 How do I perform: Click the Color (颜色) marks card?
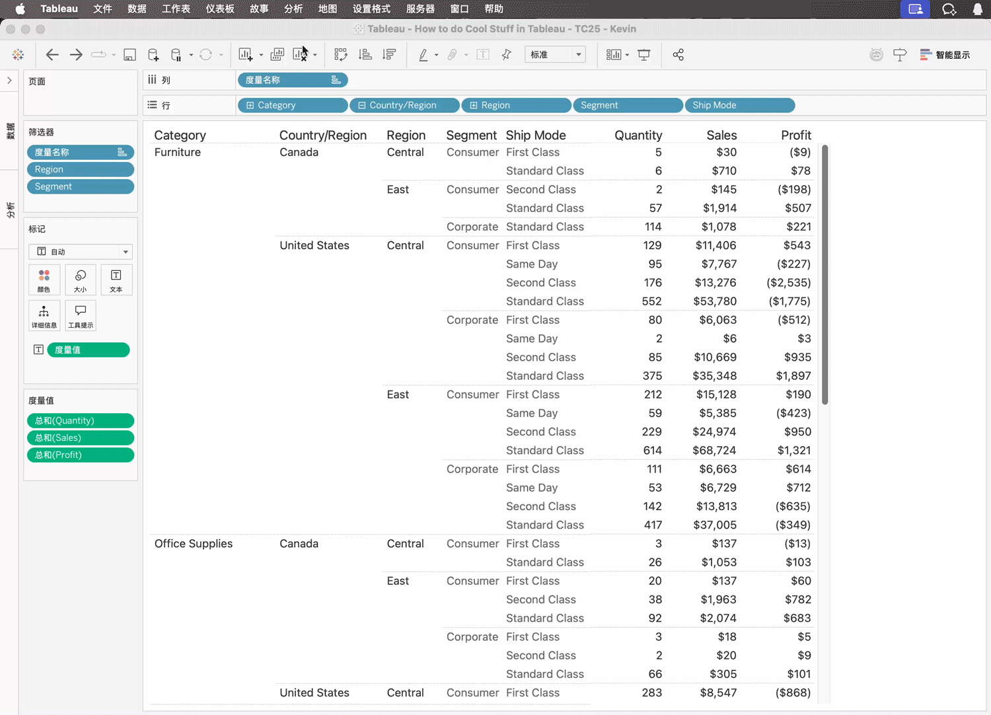pyautogui.click(x=44, y=280)
